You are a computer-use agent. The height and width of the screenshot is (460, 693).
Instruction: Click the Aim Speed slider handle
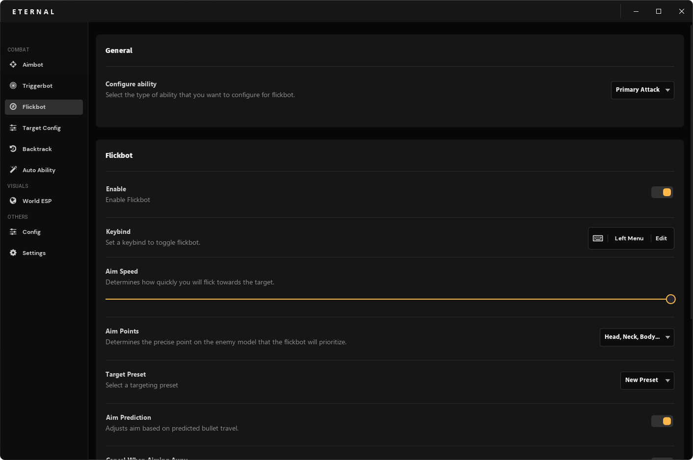670,299
